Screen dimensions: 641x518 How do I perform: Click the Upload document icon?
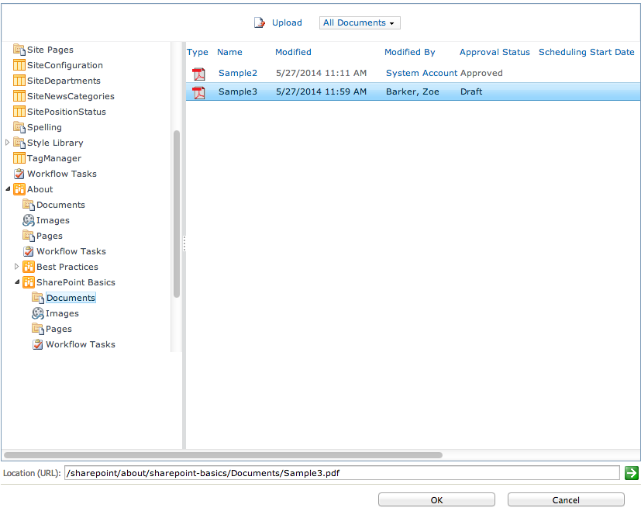pyautogui.click(x=259, y=22)
